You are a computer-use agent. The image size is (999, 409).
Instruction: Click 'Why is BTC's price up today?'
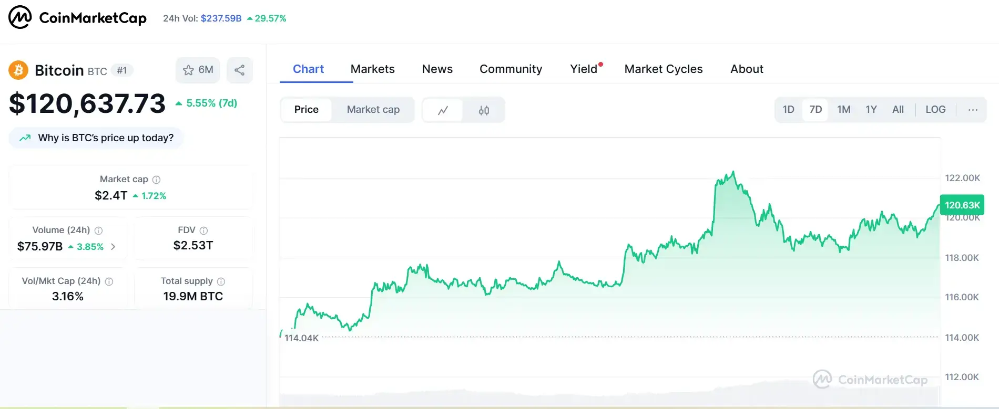[x=96, y=138]
